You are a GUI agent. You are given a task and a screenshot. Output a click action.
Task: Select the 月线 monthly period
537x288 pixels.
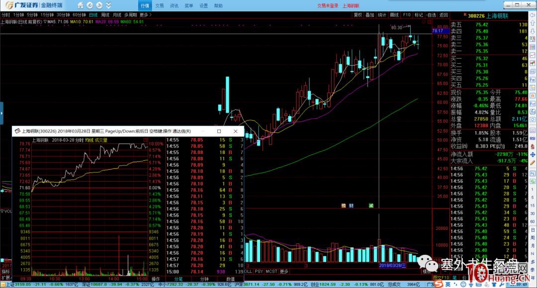click(x=117, y=15)
